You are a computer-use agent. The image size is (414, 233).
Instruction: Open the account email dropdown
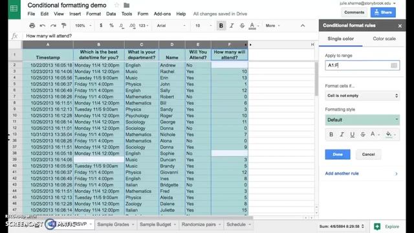tap(367, 3)
